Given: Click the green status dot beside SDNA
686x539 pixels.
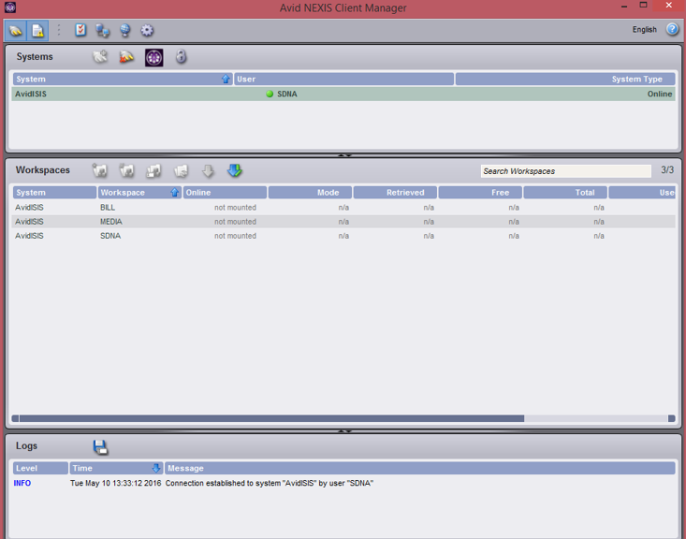Looking at the screenshot, I should click(270, 94).
